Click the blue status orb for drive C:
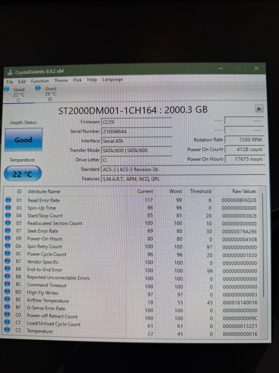The image size is (279, 373). coord(6,89)
